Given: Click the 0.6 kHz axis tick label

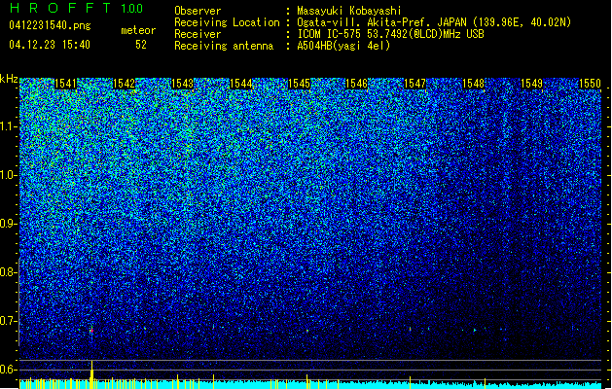Looking at the screenshot, I should pos(9,370).
